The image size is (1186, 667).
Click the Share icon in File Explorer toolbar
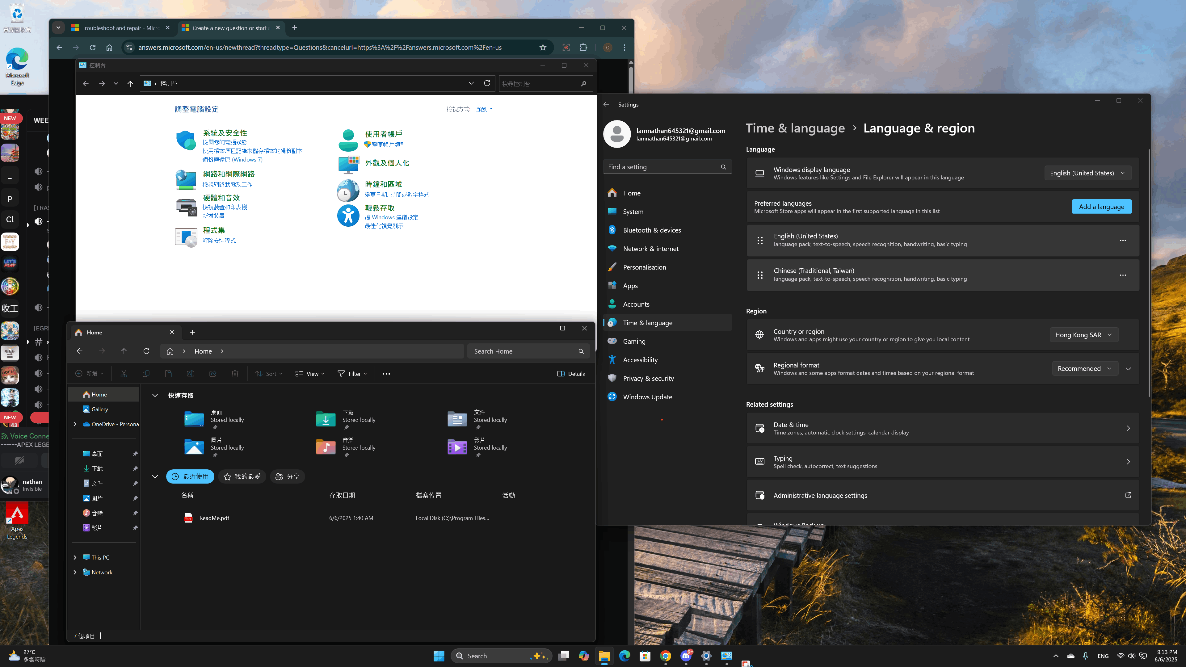[213, 374]
